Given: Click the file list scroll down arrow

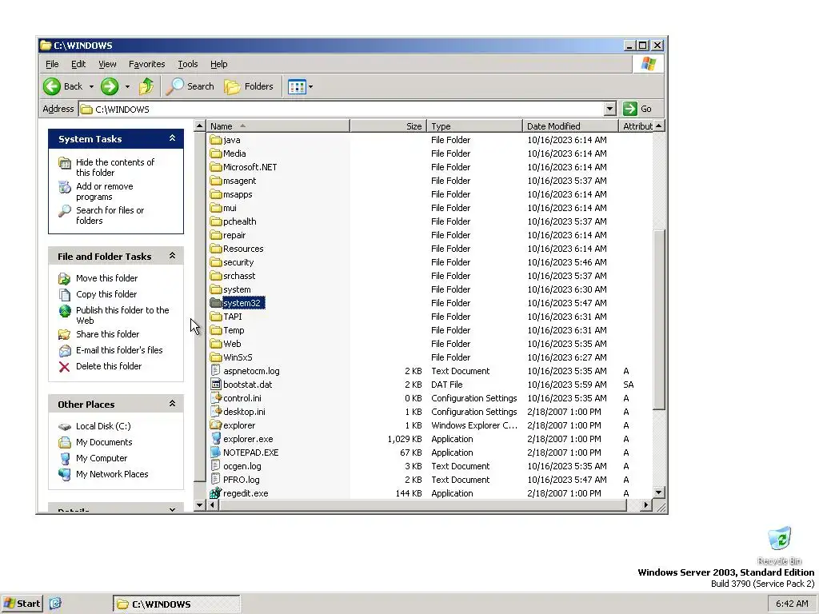Looking at the screenshot, I should click(659, 492).
